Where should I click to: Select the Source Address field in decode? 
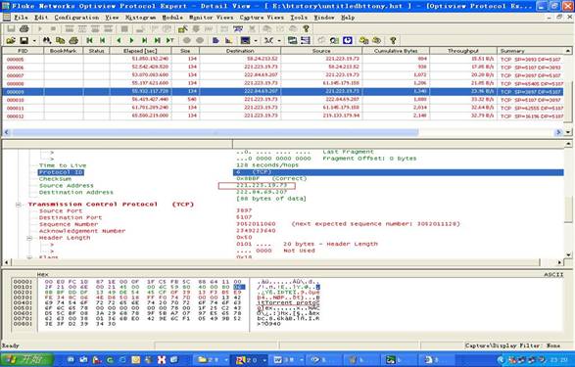(67, 186)
